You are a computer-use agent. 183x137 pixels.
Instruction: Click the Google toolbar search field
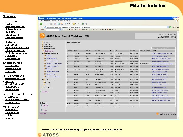point(53,30)
